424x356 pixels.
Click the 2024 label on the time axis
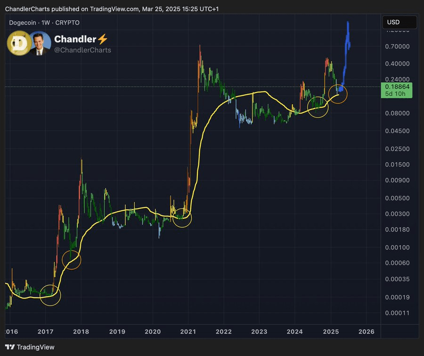point(295,331)
